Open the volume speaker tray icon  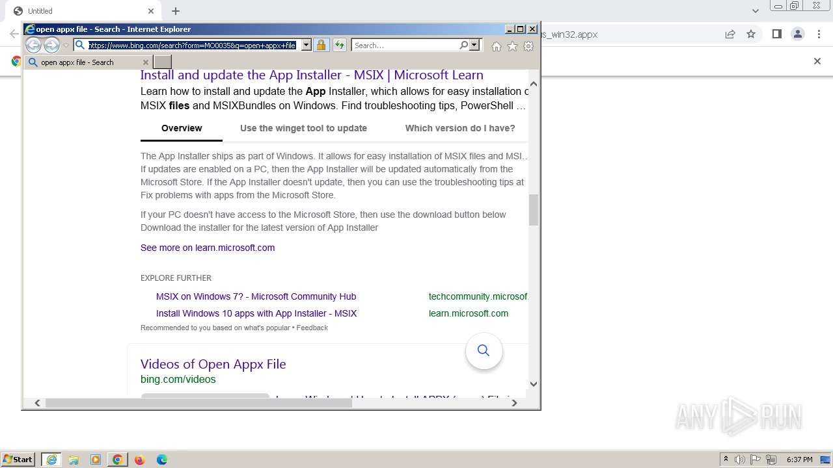pyautogui.click(x=740, y=460)
